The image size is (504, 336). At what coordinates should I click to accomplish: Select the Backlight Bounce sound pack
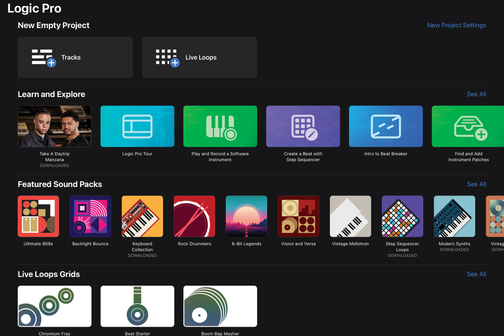[x=90, y=216]
